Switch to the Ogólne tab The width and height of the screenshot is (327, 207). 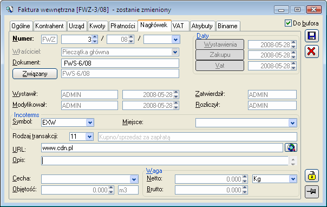(21, 26)
